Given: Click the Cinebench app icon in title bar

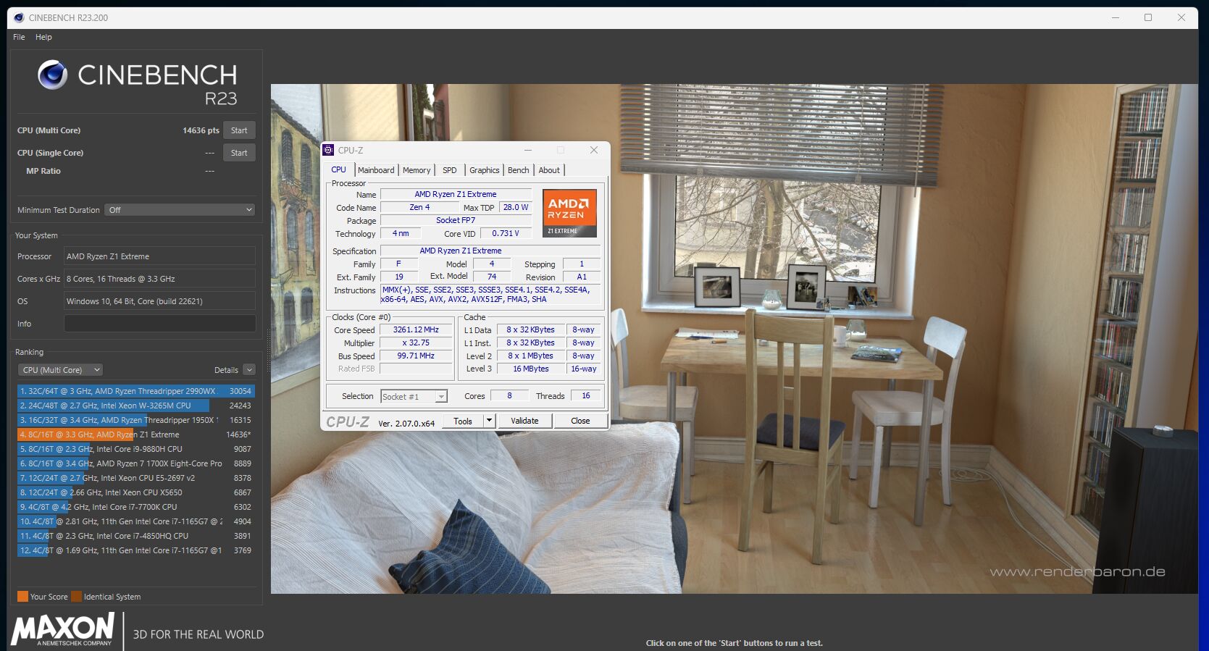Looking at the screenshot, I should pos(19,17).
